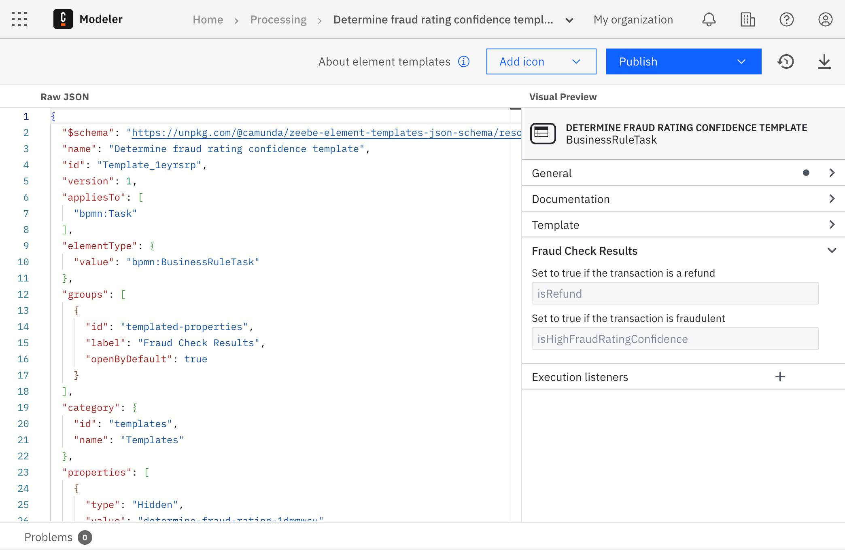Expand the General section
The height and width of the screenshot is (550, 845).
(683, 173)
